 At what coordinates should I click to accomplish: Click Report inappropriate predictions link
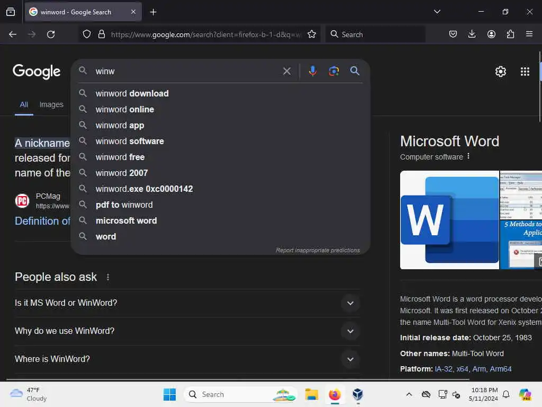pyautogui.click(x=318, y=250)
